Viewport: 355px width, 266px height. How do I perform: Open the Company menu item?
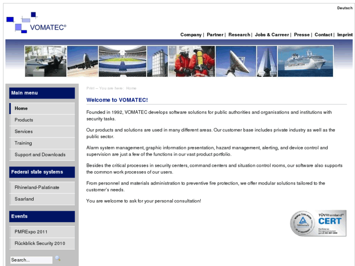coord(191,35)
